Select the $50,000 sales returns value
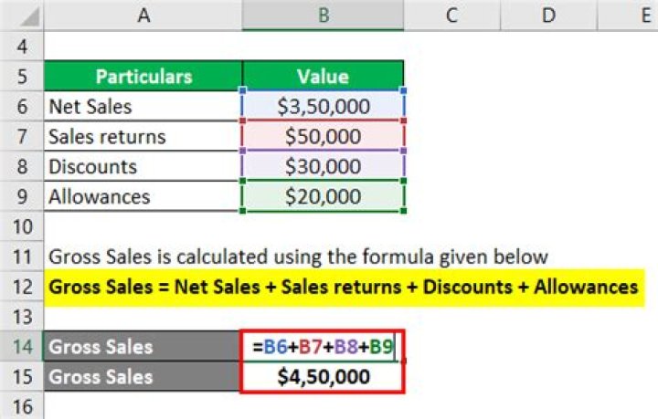Screen dimensions: 658x419 pos(323,136)
